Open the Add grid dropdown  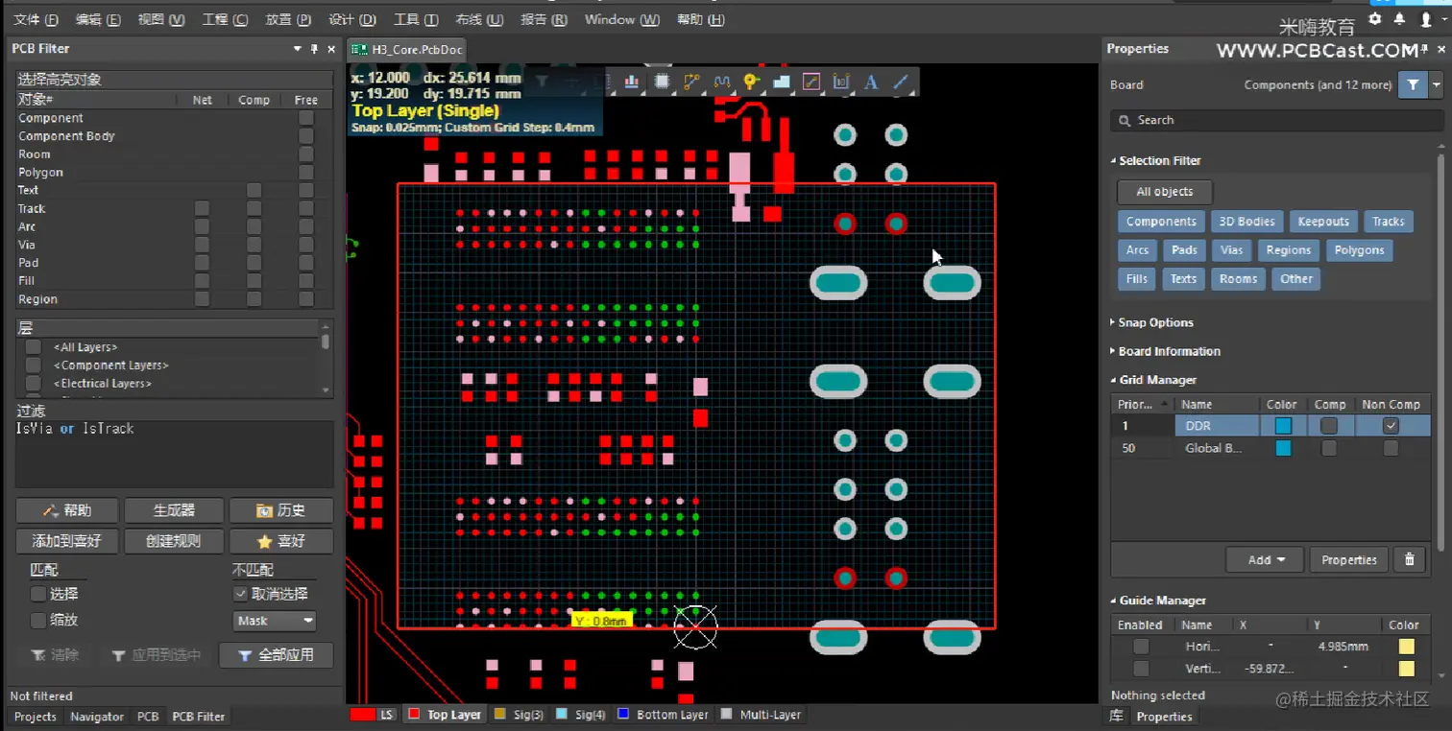click(1265, 559)
